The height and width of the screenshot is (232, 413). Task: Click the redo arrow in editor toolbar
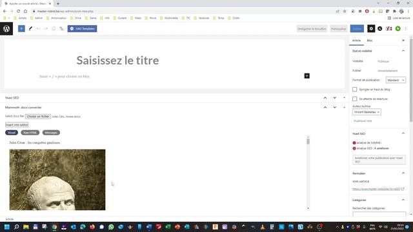tap(46, 28)
